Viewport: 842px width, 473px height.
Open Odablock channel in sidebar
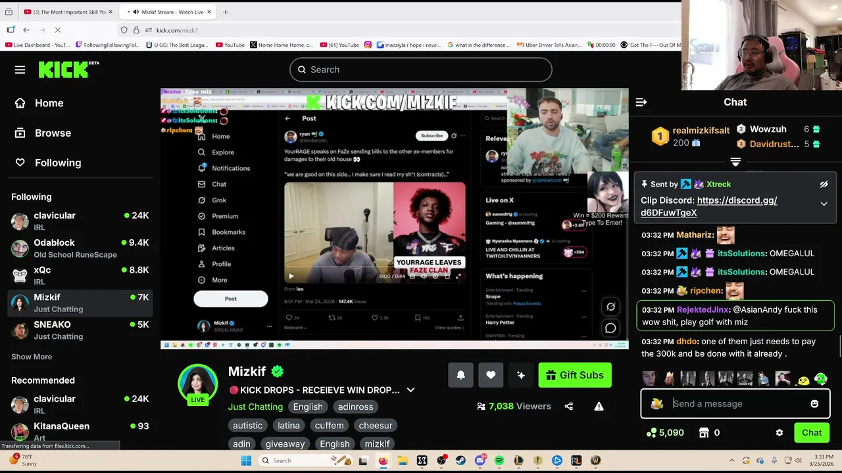80,248
